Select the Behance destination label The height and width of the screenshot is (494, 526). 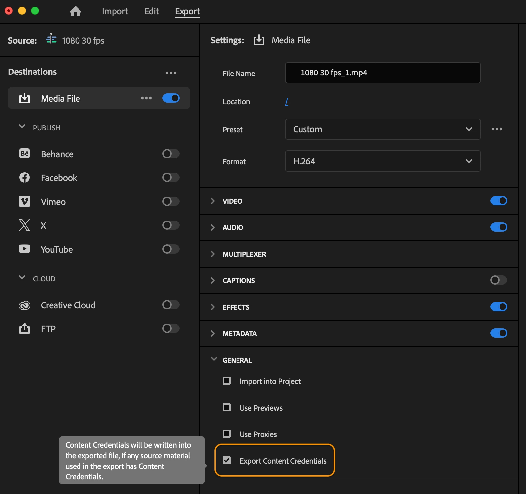[x=57, y=154]
